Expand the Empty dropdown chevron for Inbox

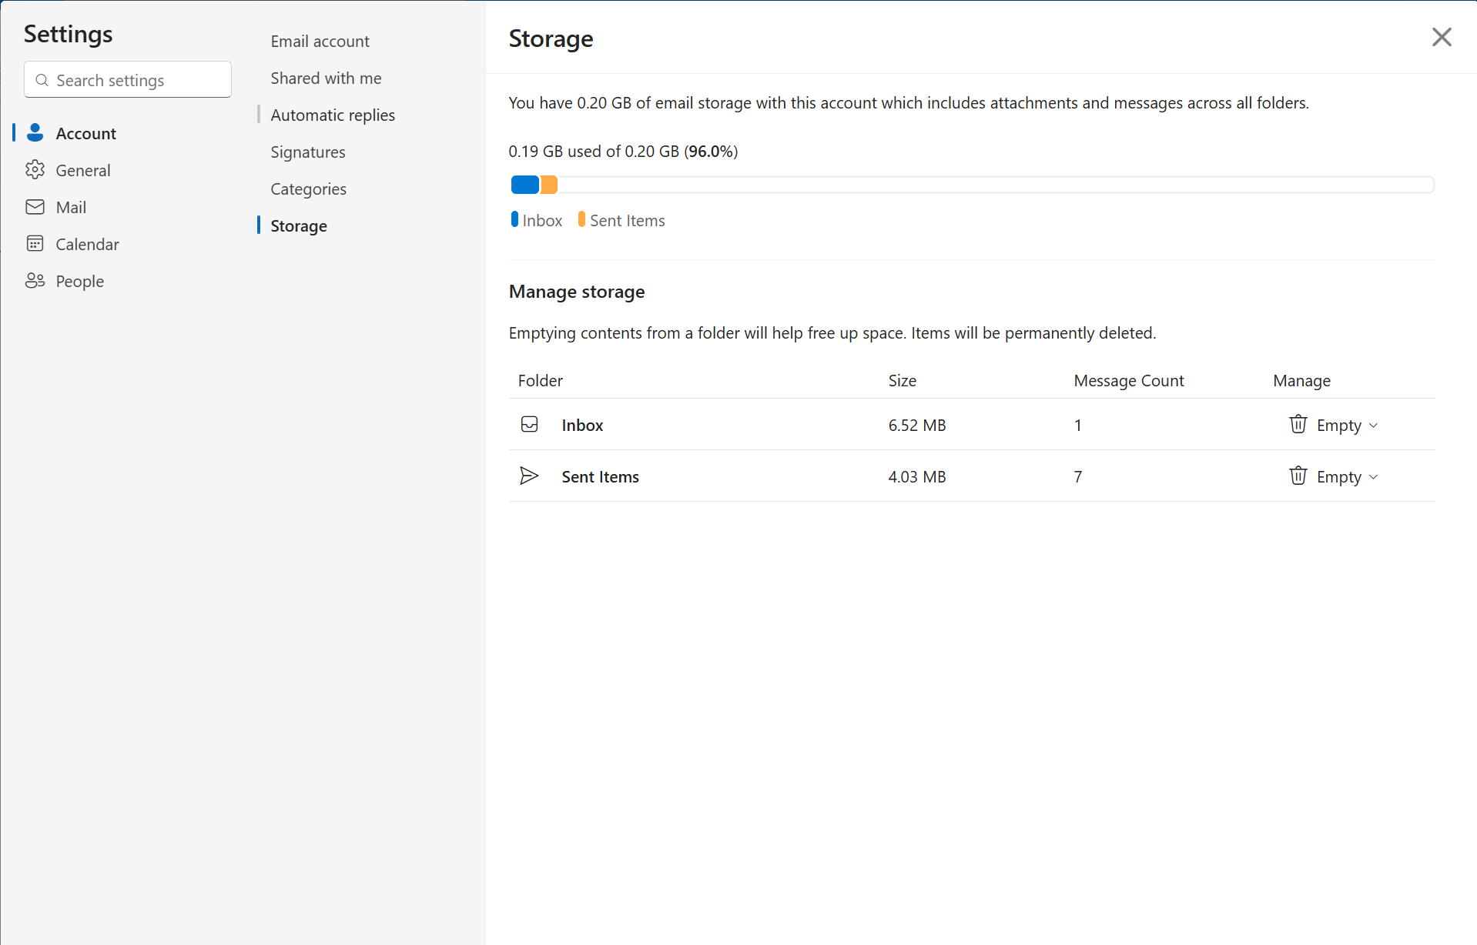click(x=1373, y=426)
